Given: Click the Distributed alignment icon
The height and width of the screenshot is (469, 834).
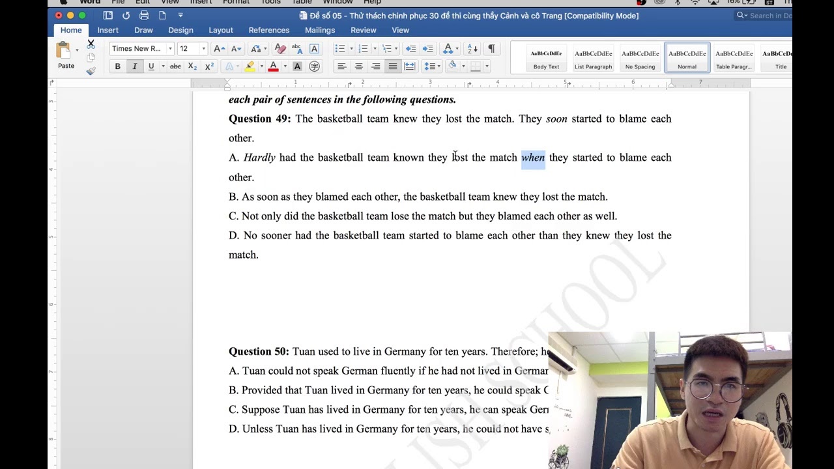Looking at the screenshot, I should click(409, 66).
